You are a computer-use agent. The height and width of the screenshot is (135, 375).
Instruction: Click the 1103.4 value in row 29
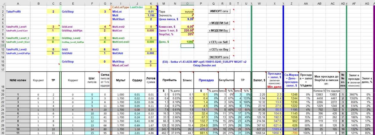click(x=275, y=129)
